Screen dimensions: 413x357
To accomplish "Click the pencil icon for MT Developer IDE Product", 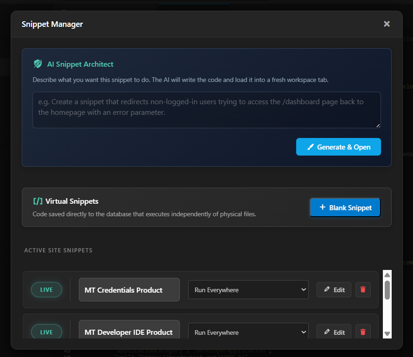I will pyautogui.click(x=327, y=332).
